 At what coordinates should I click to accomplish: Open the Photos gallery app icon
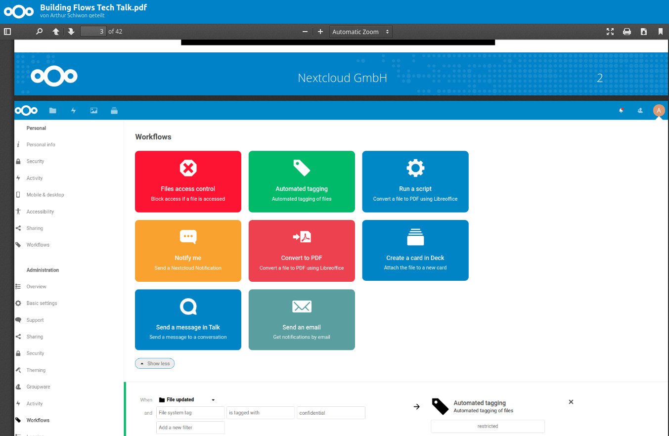[x=94, y=111]
